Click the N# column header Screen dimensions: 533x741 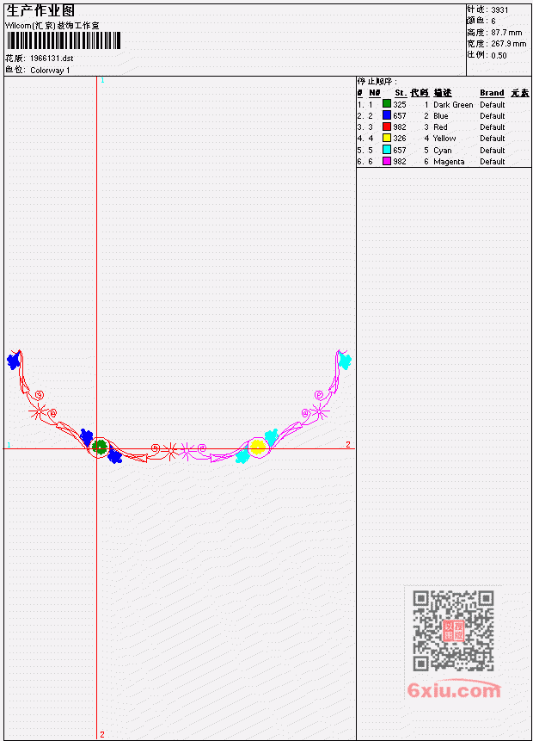[x=374, y=93]
